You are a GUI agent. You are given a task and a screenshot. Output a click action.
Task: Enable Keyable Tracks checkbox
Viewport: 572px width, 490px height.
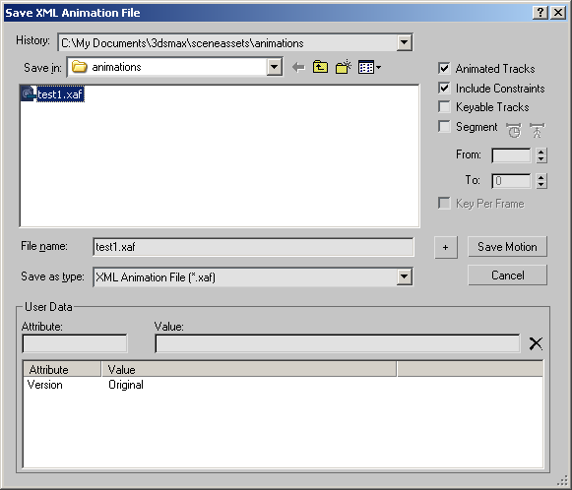[x=444, y=107]
